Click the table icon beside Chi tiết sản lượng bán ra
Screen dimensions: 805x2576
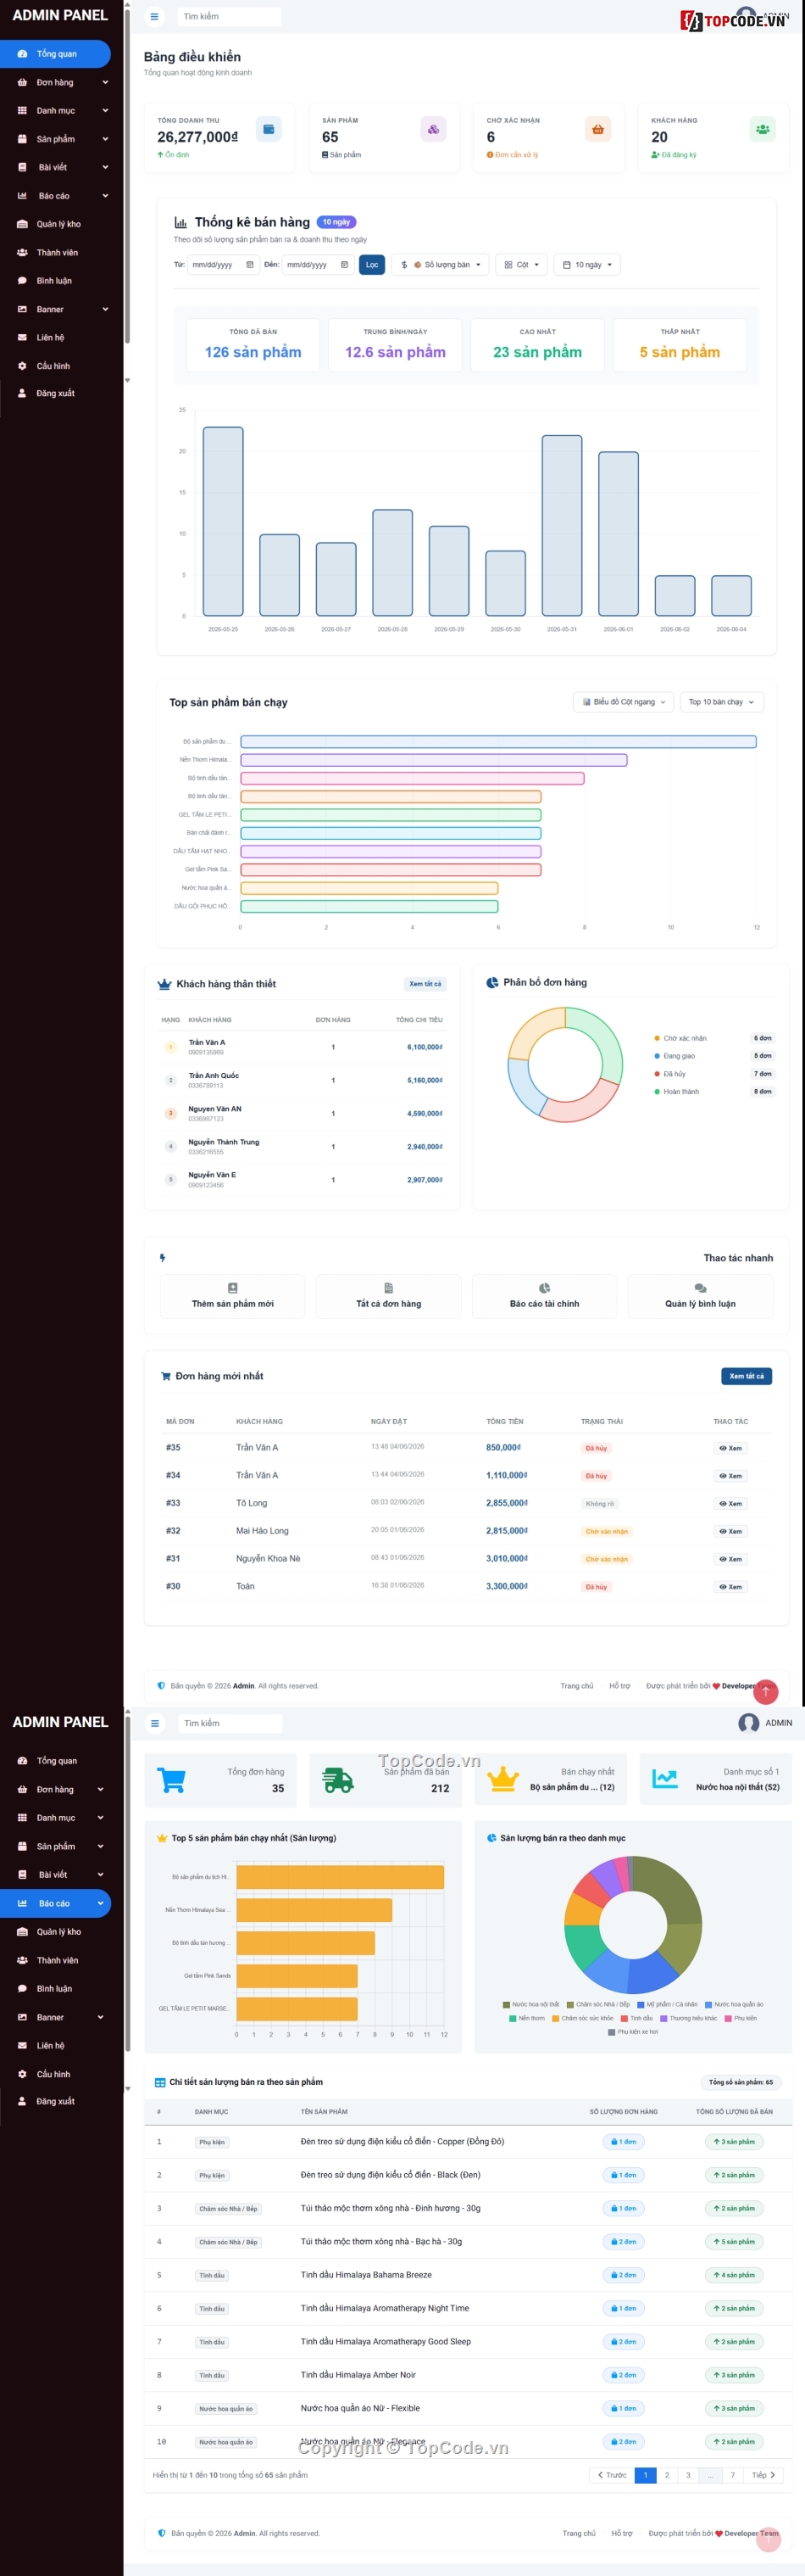(x=160, y=2082)
